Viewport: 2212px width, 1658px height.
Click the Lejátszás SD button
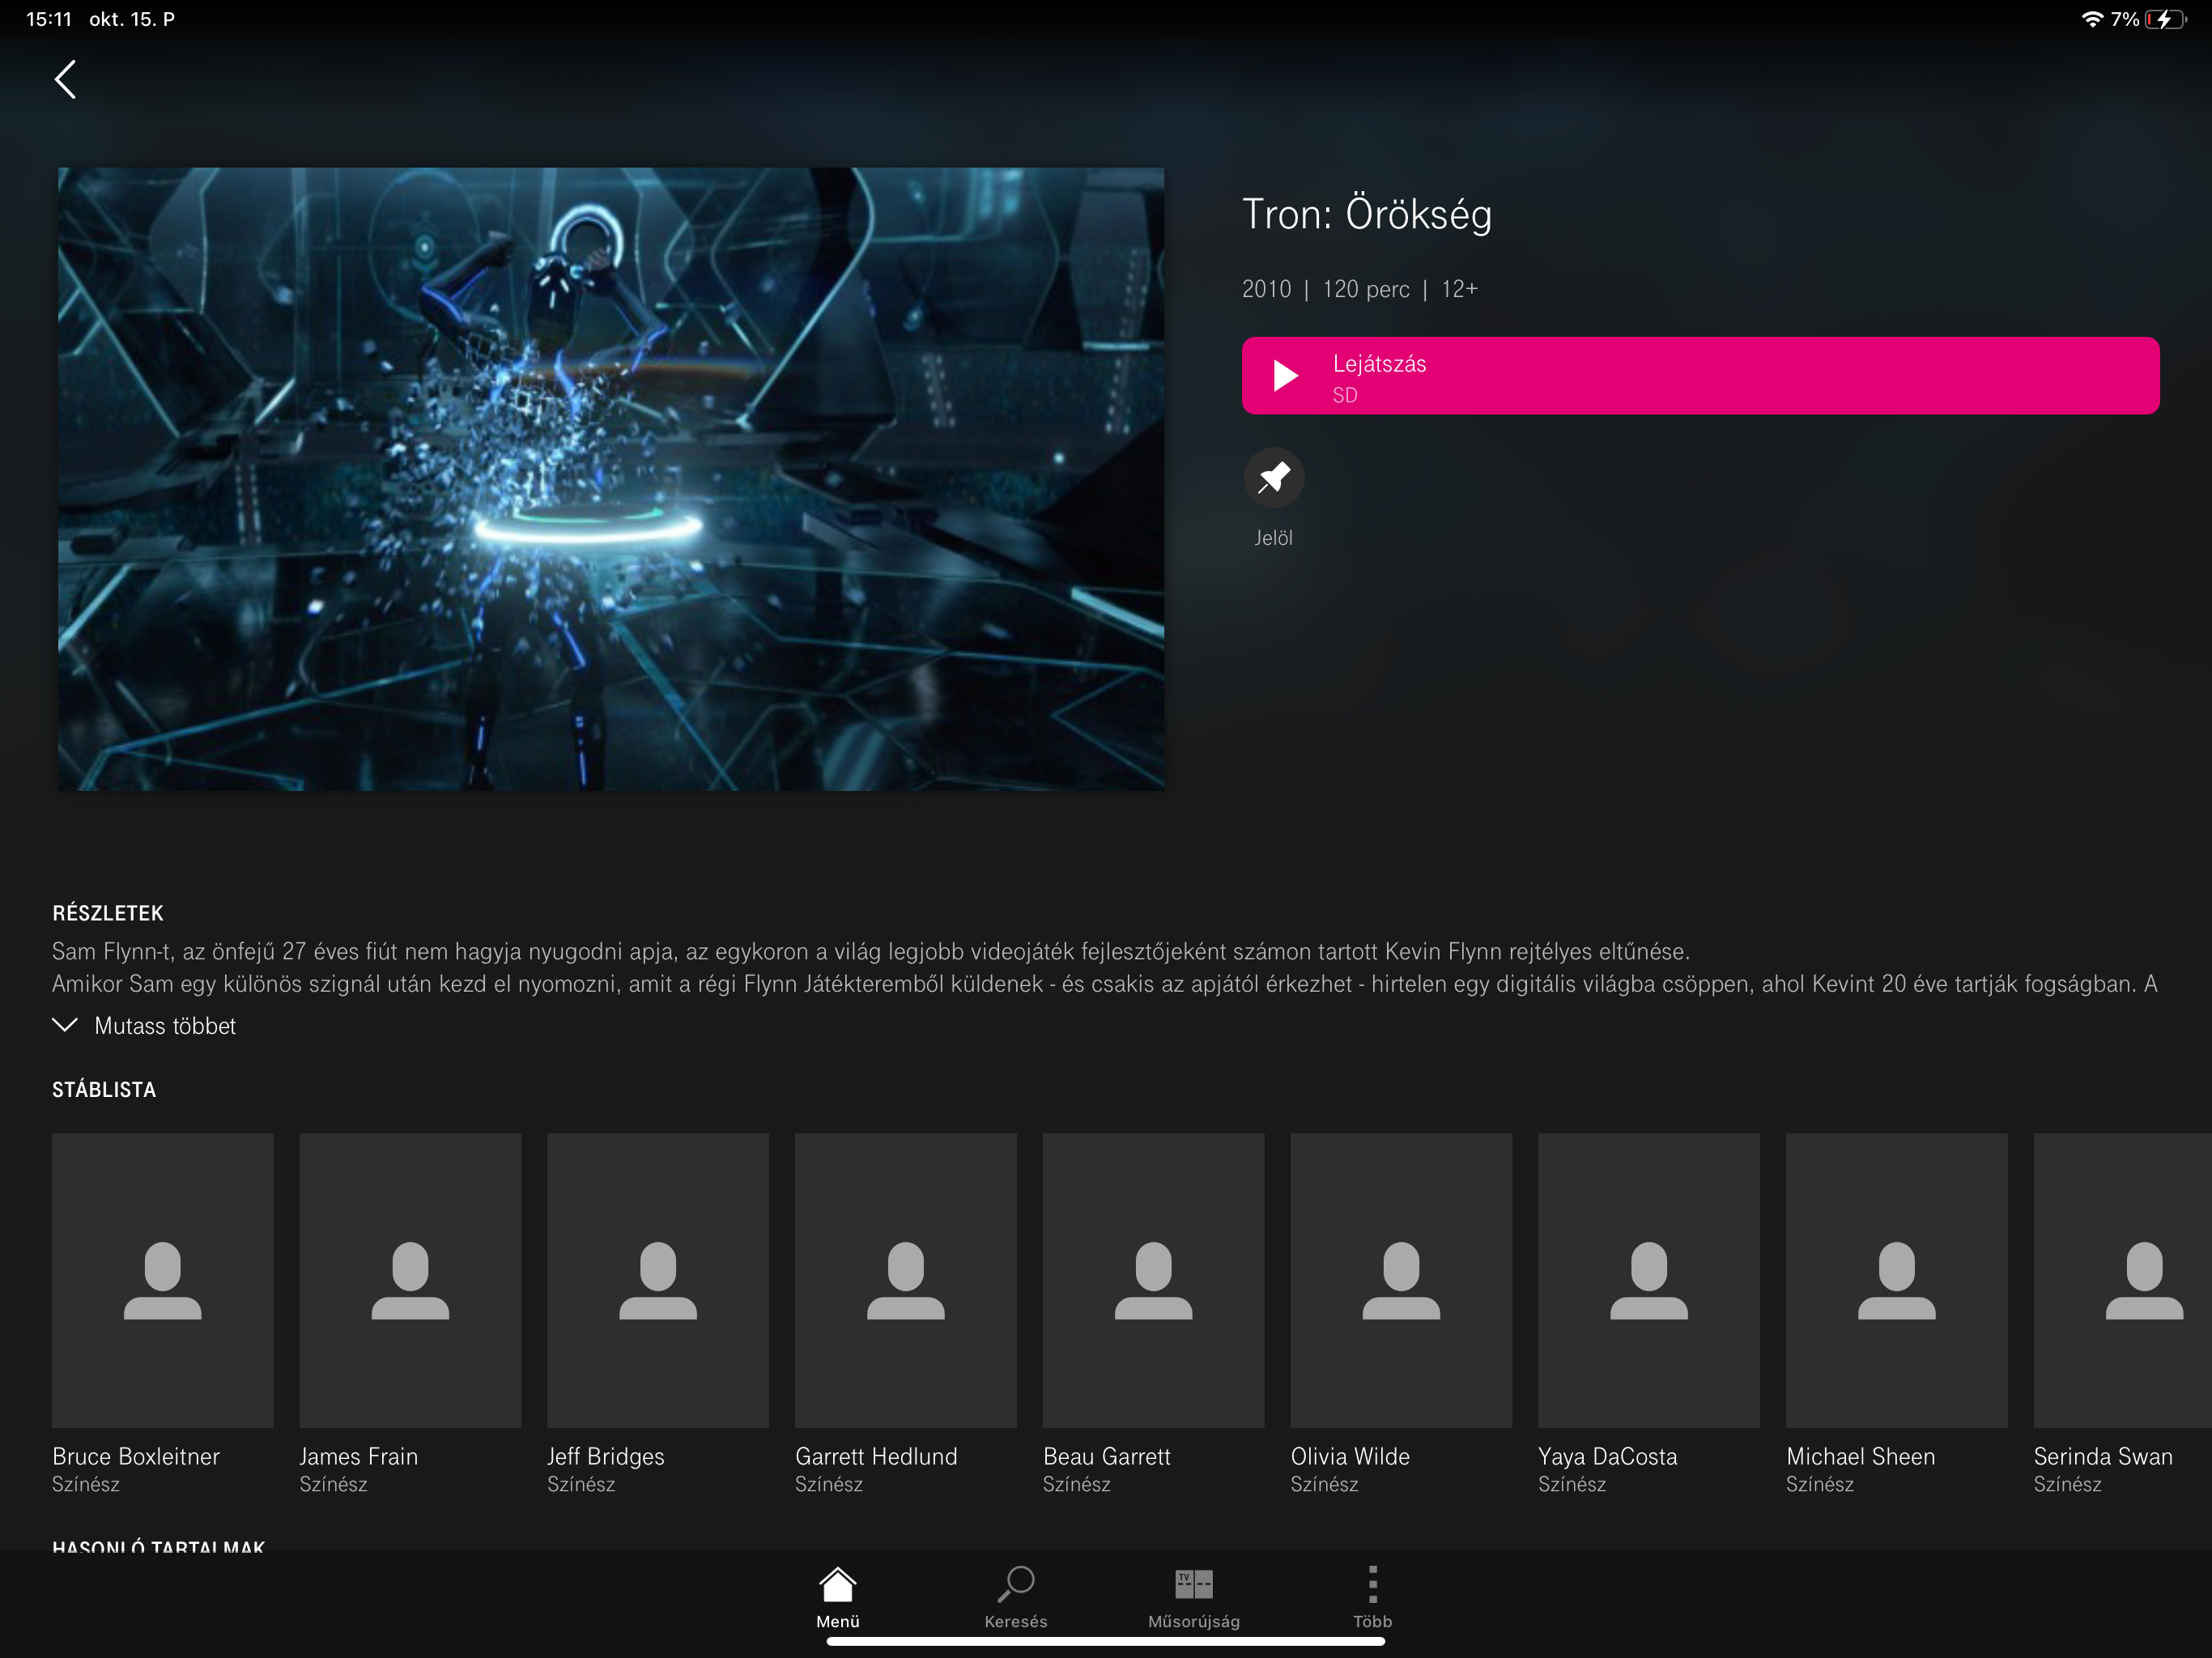click(1699, 376)
